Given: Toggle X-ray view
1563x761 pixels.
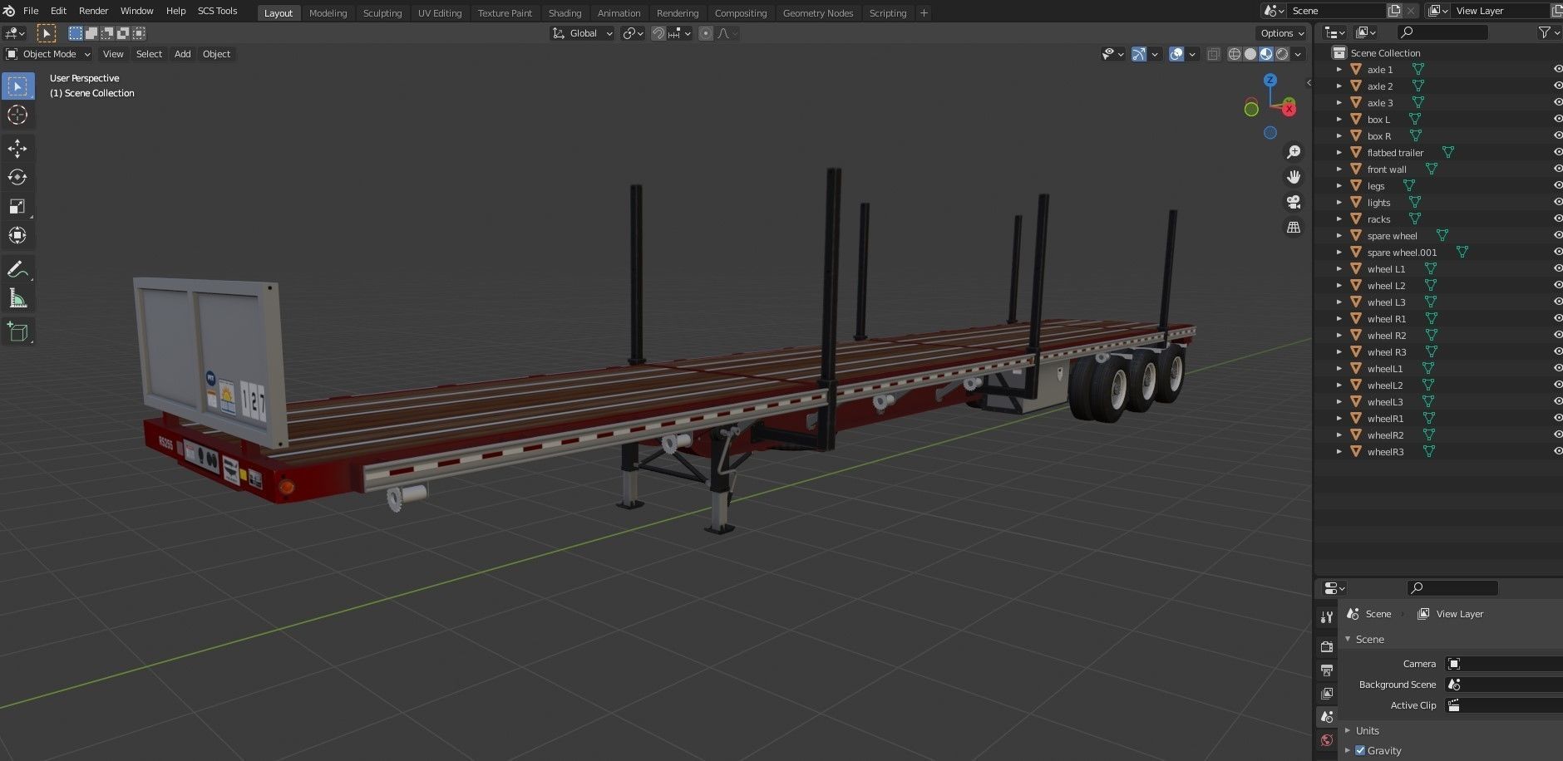Looking at the screenshot, I should [x=1214, y=54].
